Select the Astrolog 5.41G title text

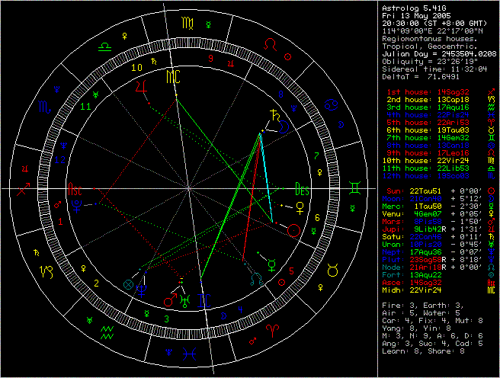click(x=415, y=8)
